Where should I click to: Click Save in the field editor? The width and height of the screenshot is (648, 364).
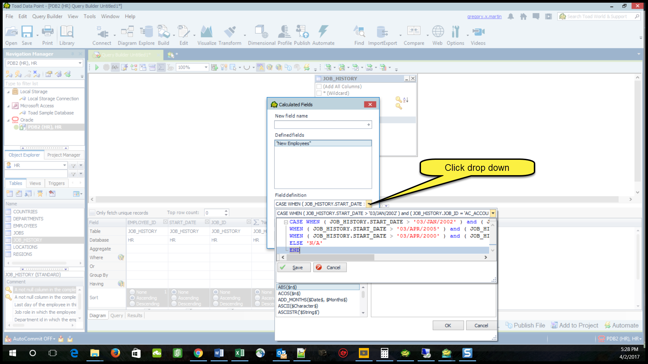click(294, 268)
